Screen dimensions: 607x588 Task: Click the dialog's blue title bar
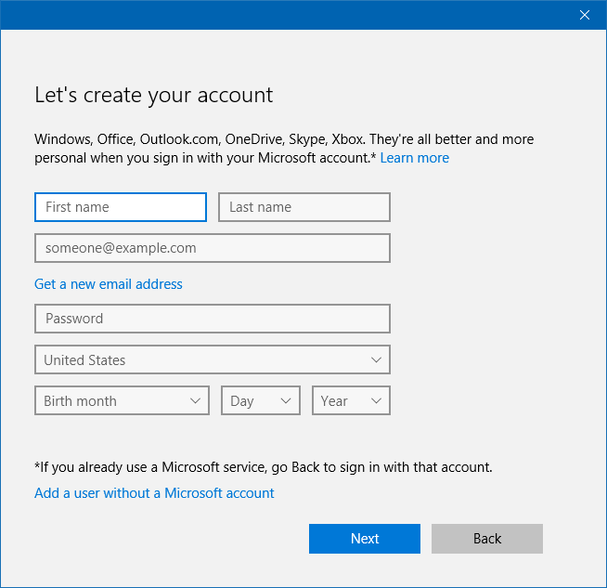tap(278, 15)
